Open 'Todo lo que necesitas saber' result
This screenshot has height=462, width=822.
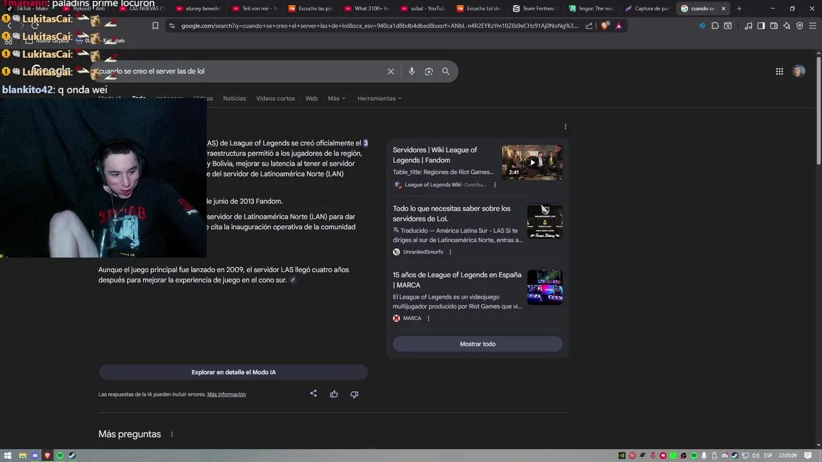[x=451, y=214]
